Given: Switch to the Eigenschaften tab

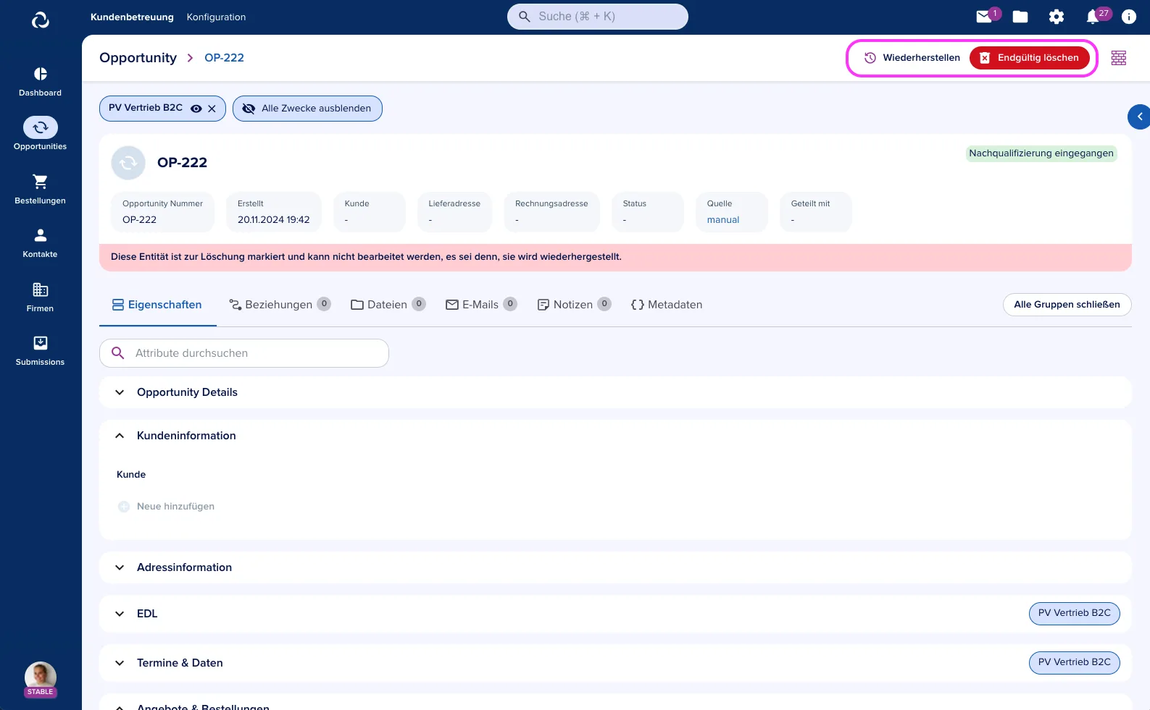Looking at the screenshot, I should point(157,305).
